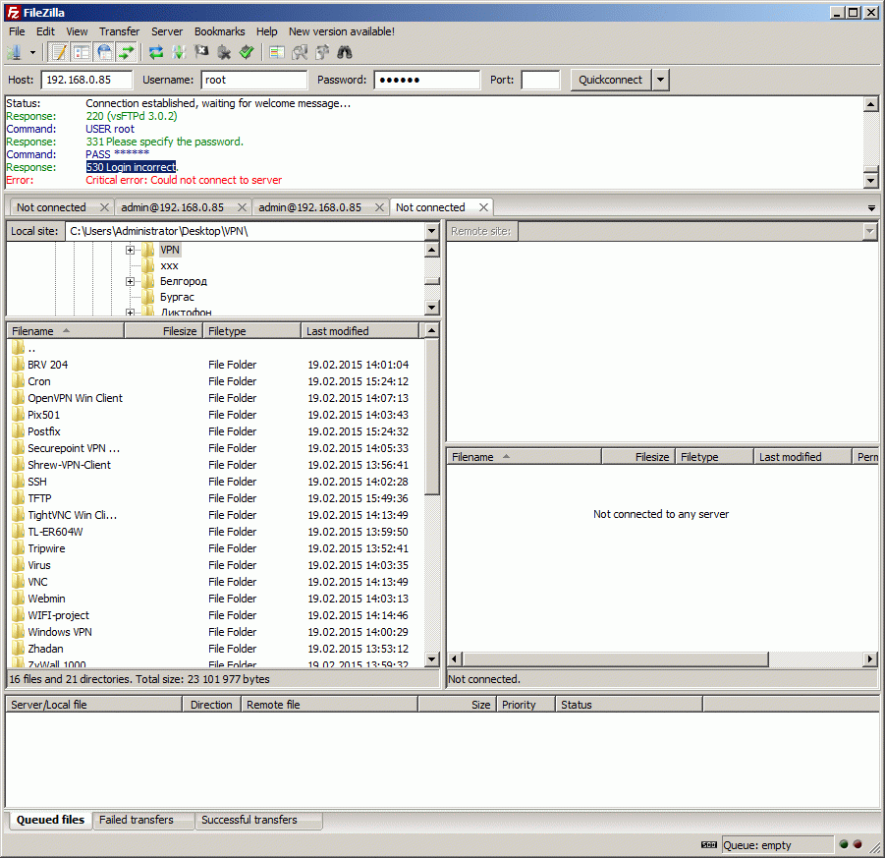The image size is (885, 858).
Task: Click the Local site path field
Action: point(245,231)
